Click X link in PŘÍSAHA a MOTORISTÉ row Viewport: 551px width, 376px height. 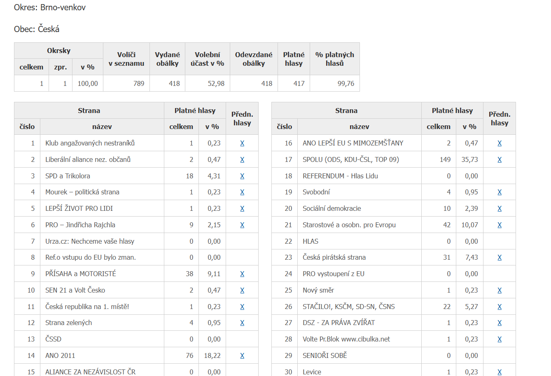pyautogui.click(x=242, y=274)
